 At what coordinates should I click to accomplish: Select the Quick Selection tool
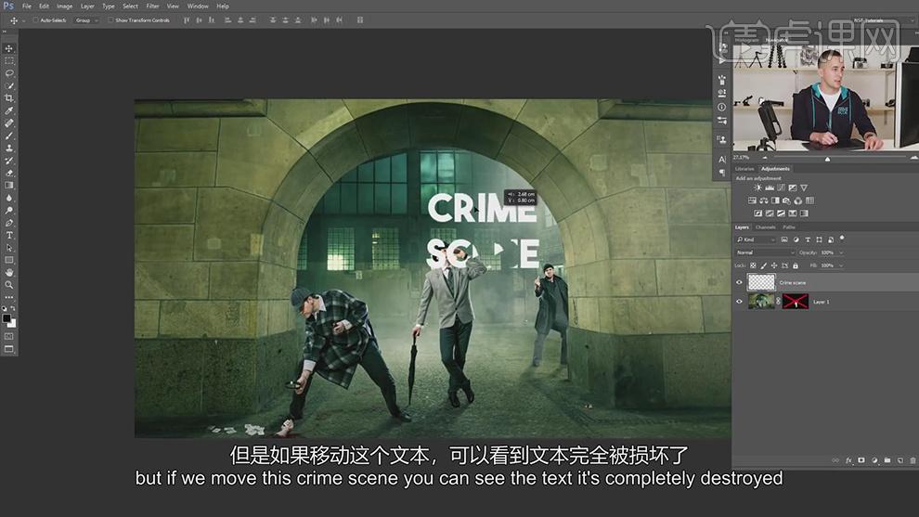coord(8,85)
